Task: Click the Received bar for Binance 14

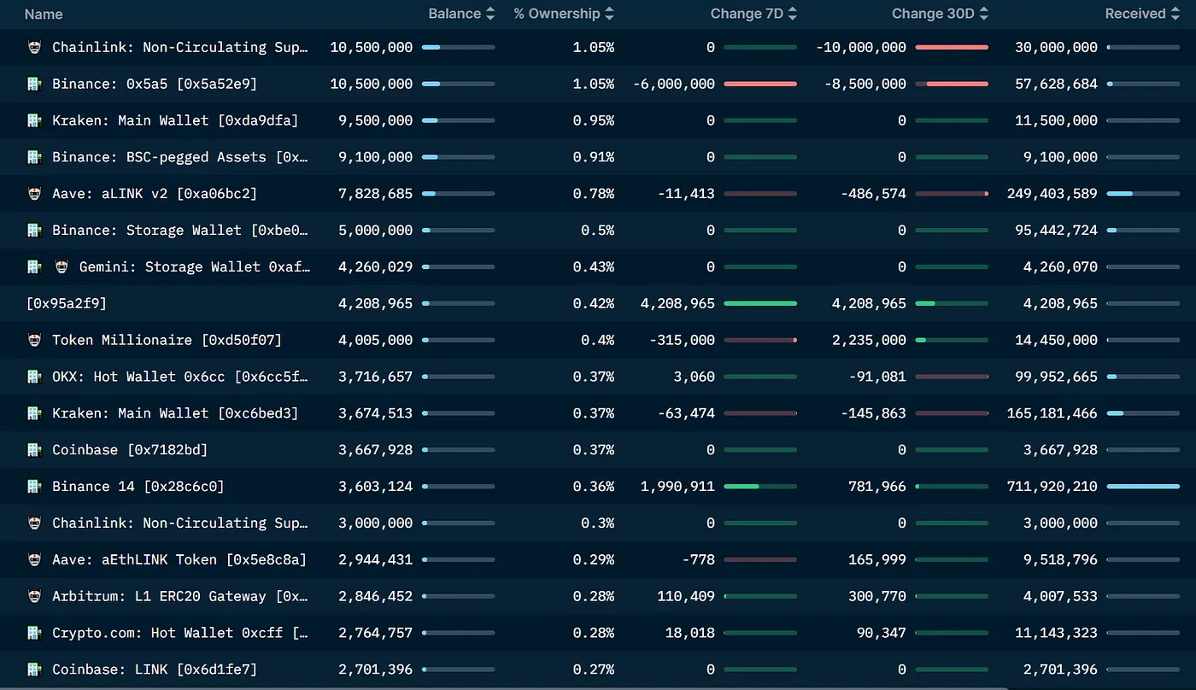Action: point(1143,486)
